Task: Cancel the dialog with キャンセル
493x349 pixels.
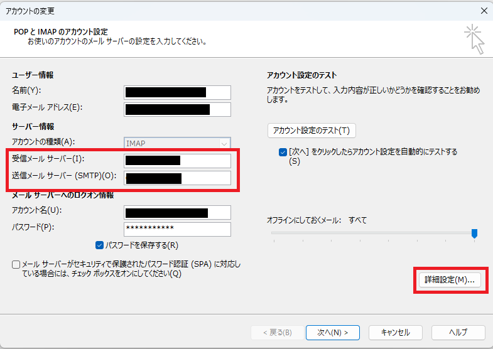Action: [x=394, y=332]
